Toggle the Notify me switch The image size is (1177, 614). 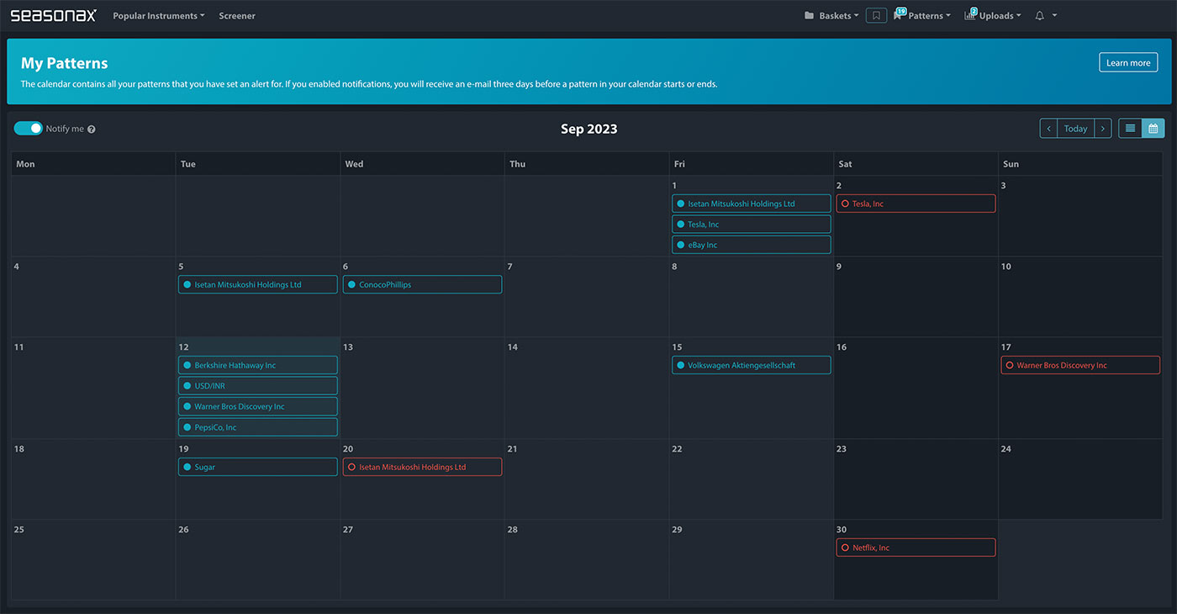coord(29,129)
